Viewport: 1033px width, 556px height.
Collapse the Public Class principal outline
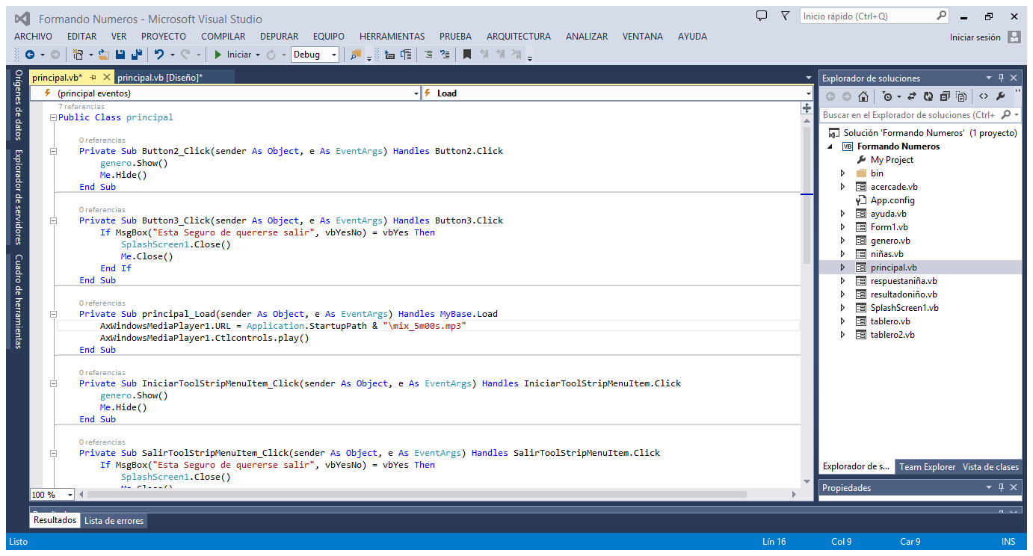53,117
